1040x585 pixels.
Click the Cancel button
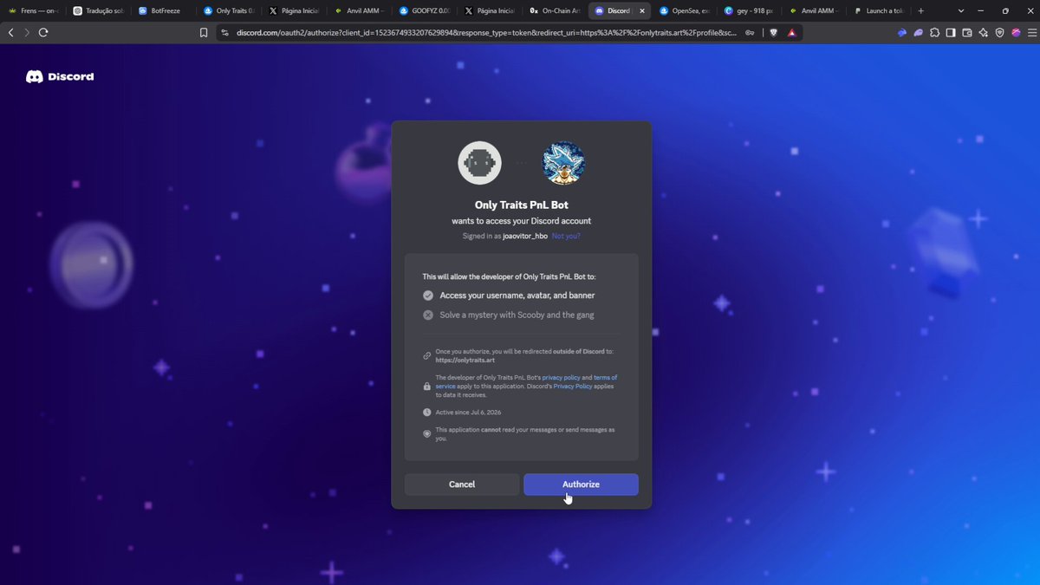(x=462, y=484)
